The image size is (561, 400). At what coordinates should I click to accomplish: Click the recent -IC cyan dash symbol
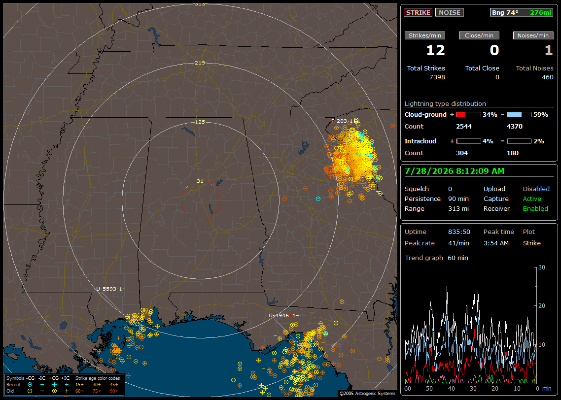point(42,385)
